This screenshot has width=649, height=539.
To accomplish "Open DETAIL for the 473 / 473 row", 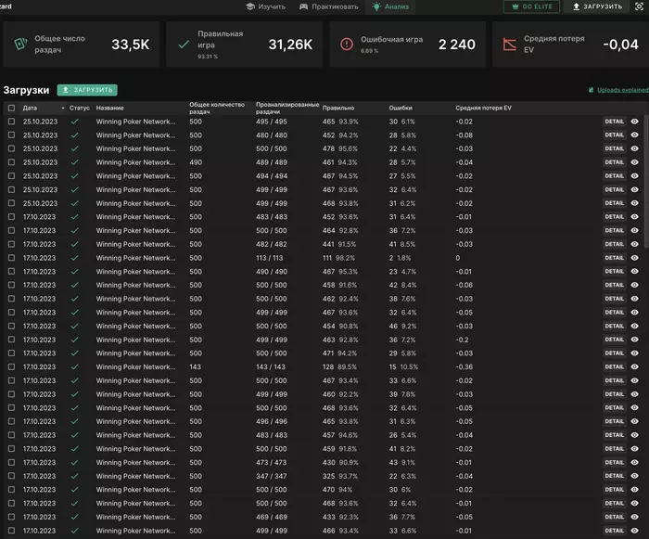I will coord(614,462).
